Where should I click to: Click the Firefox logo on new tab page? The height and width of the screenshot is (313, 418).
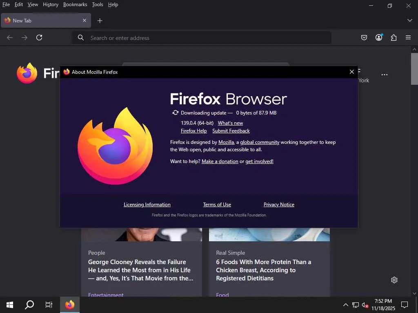[27, 73]
